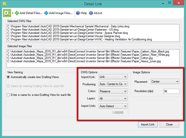
Task: Open the dropdown arrow beside DL logo
Action: (x=13, y=13)
